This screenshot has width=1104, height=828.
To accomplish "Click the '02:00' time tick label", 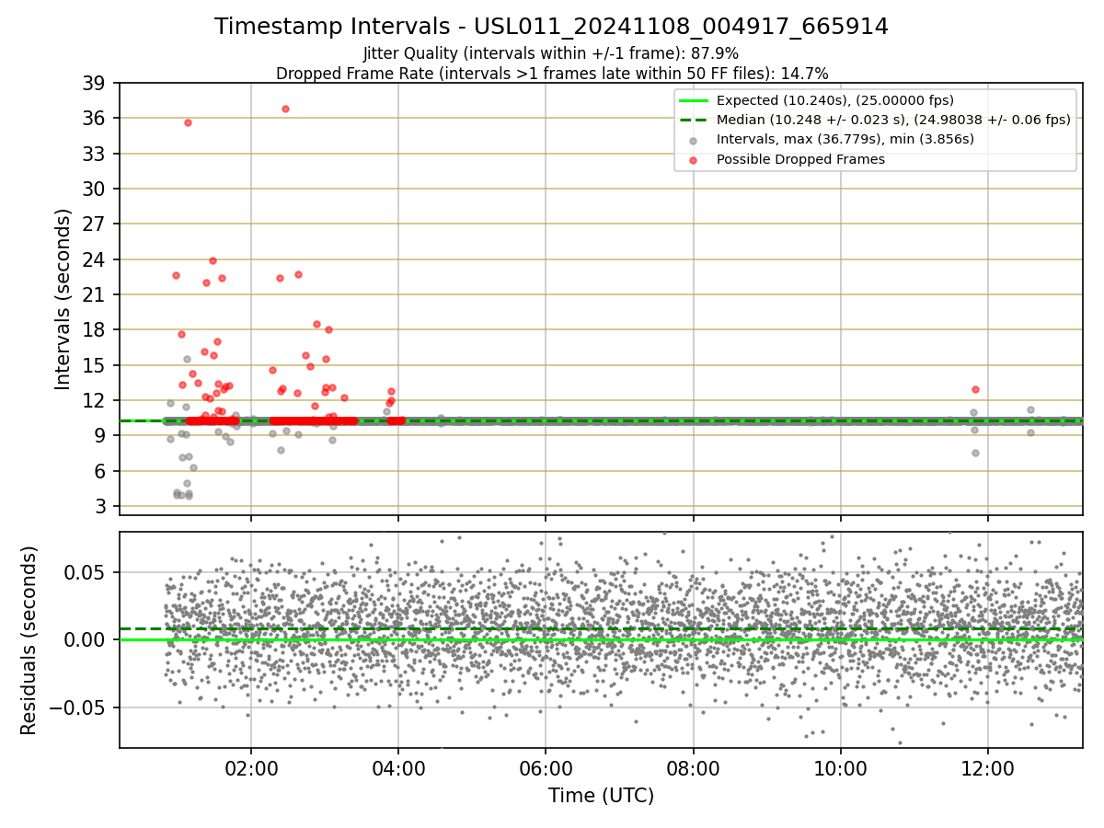I will tap(251, 768).
